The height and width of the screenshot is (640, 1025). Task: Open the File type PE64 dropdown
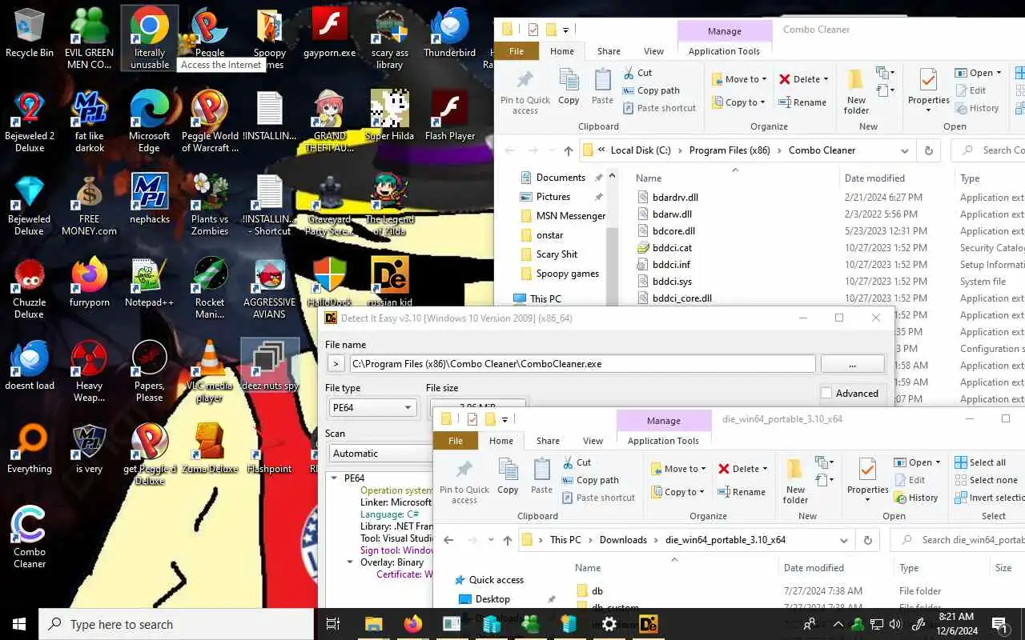point(372,408)
